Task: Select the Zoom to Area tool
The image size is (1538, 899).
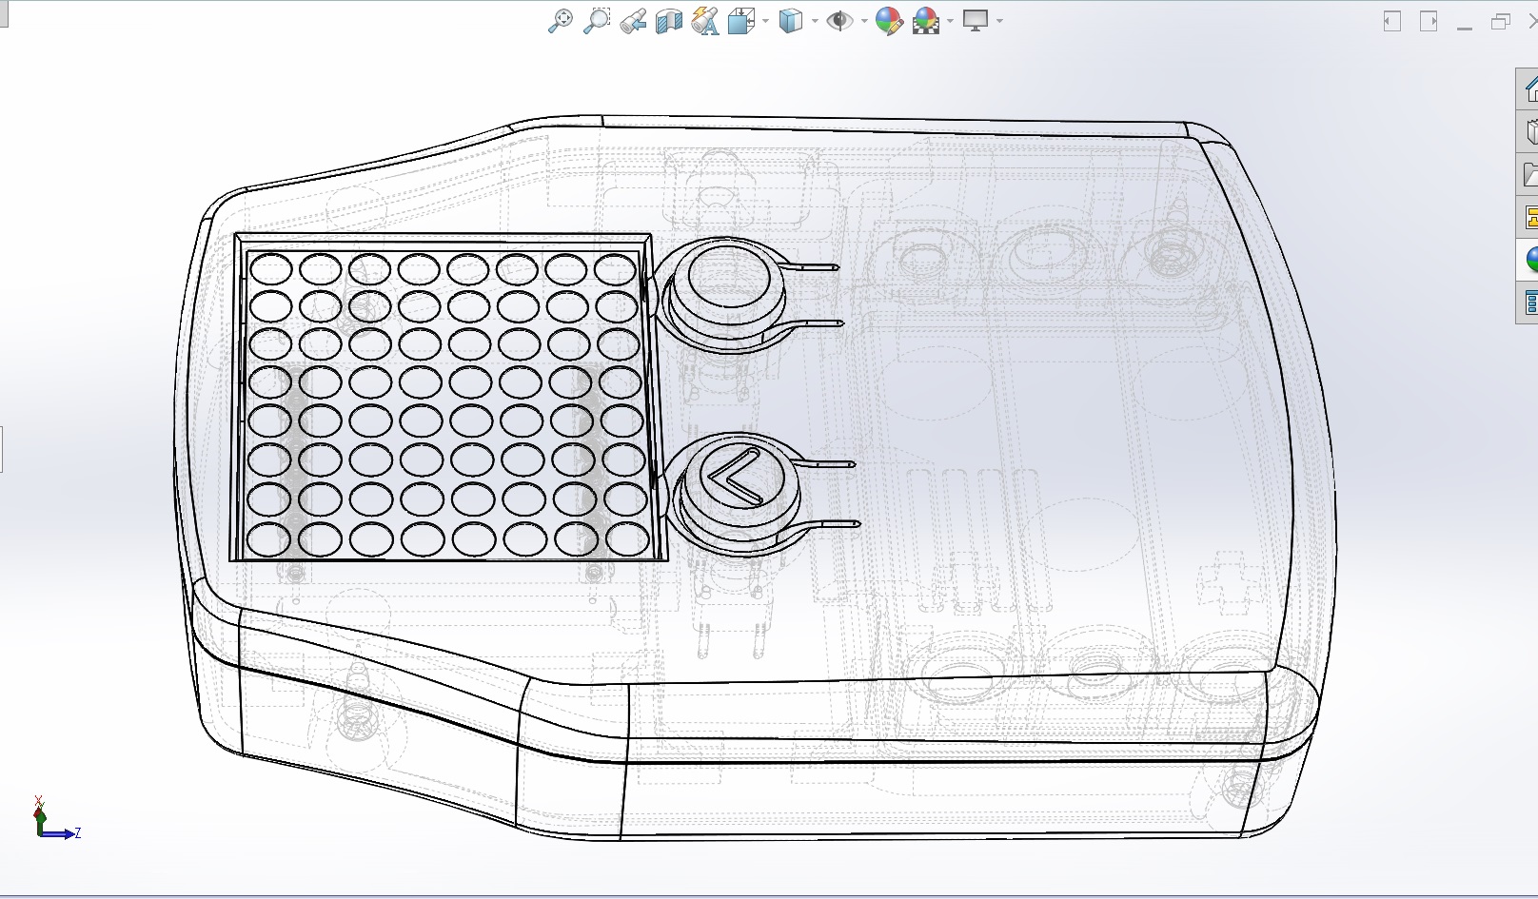Action: click(x=596, y=21)
